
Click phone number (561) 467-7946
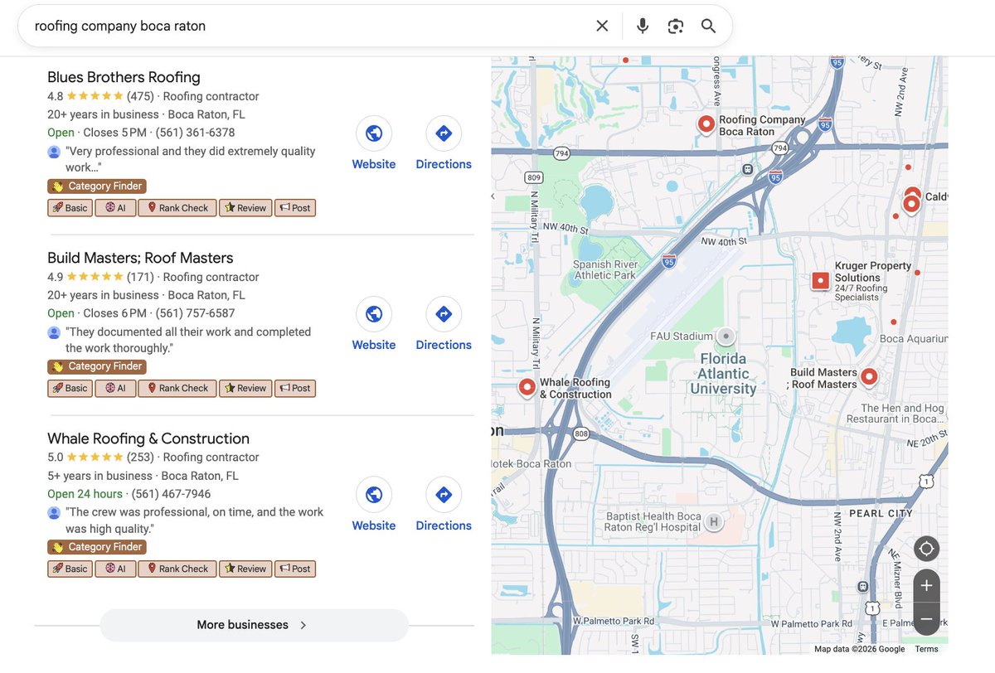click(x=171, y=494)
